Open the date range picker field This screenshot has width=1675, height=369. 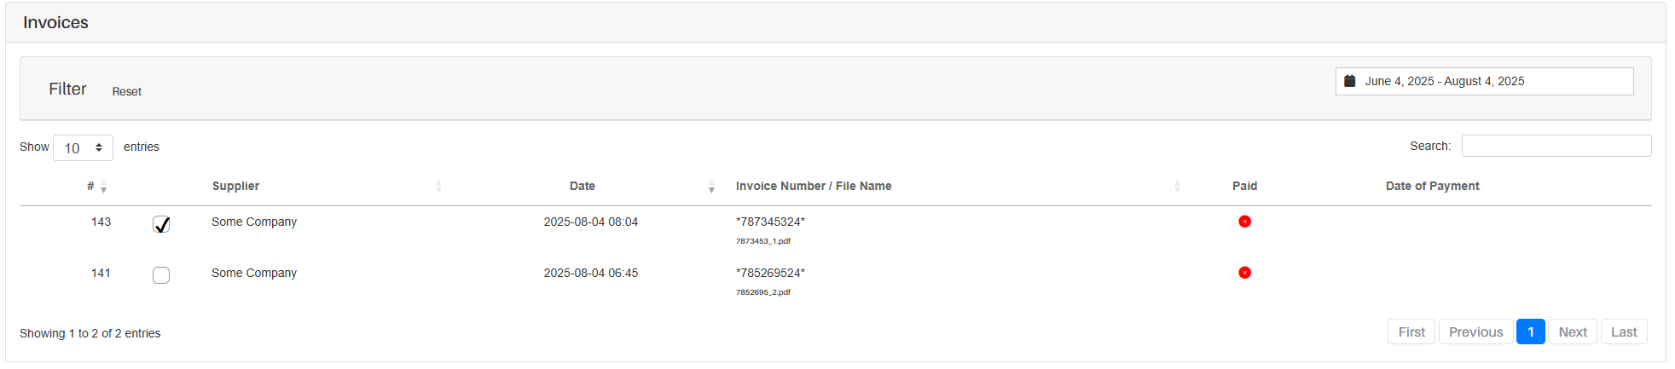pos(1484,82)
